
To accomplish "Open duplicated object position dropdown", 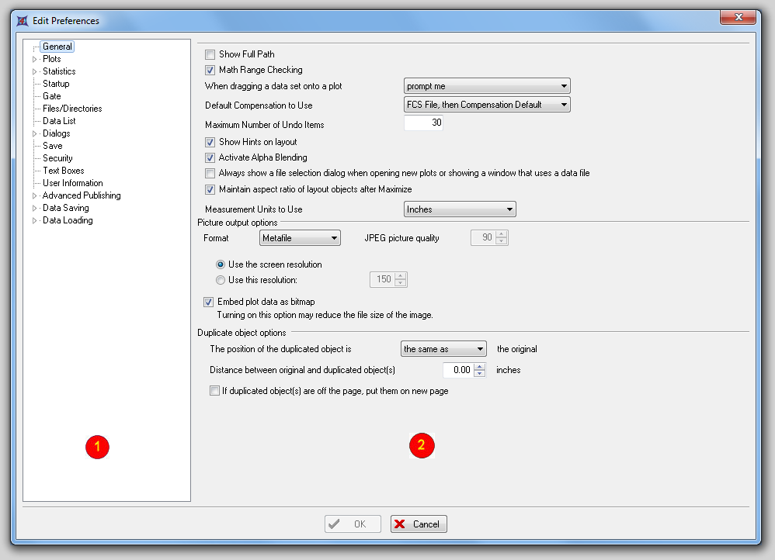I will [443, 349].
